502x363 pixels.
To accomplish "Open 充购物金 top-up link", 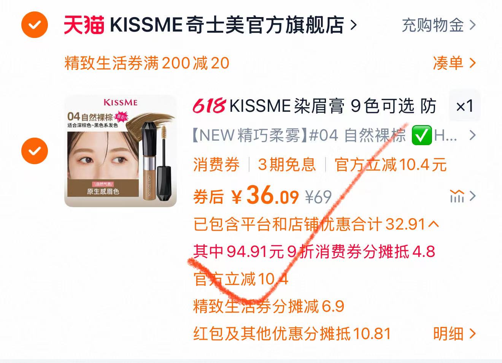I will (x=438, y=25).
